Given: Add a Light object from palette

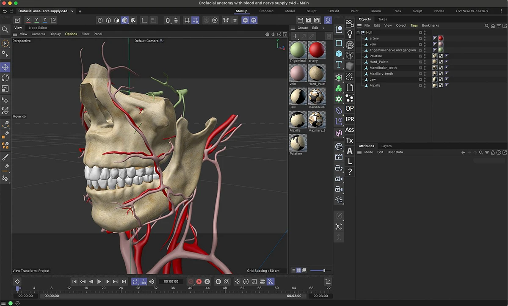Looking at the screenshot, I should point(350,34).
